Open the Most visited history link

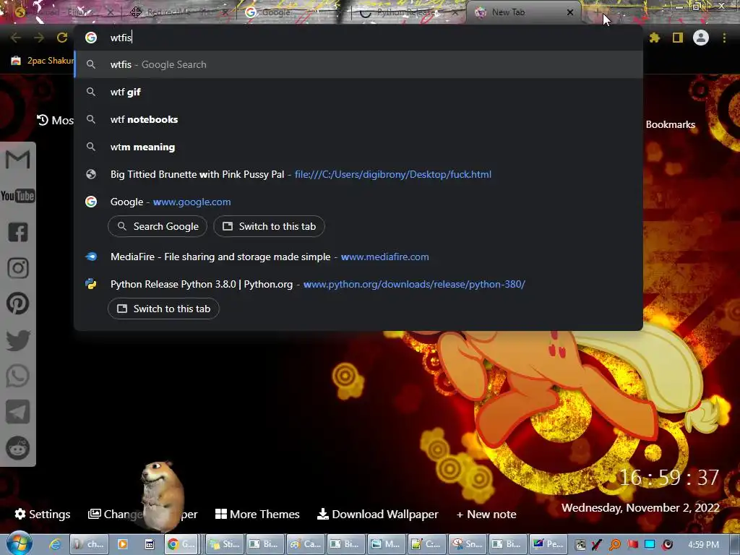point(55,121)
